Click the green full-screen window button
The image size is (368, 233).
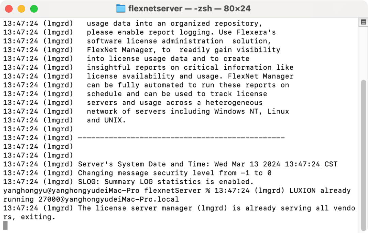[34, 9]
